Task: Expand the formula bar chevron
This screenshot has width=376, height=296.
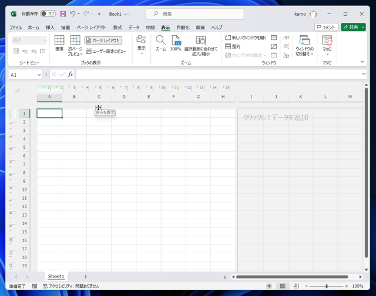Action: point(364,74)
